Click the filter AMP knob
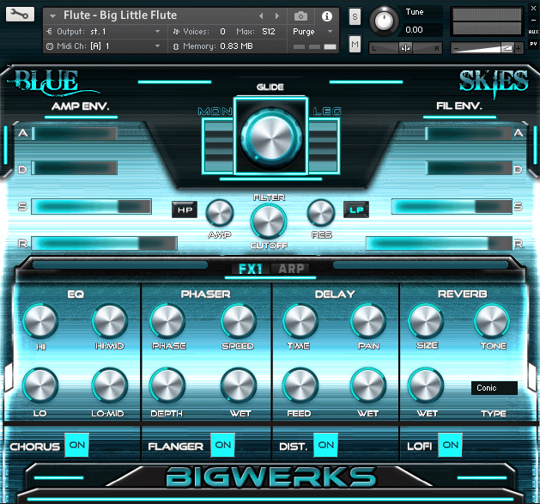Screen dimensions: 540x504 (220, 213)
